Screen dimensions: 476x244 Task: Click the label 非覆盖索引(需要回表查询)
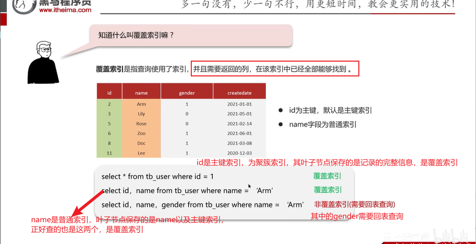(354, 205)
